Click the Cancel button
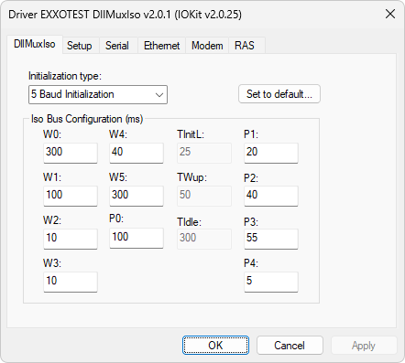The width and height of the screenshot is (405, 363). click(x=290, y=346)
